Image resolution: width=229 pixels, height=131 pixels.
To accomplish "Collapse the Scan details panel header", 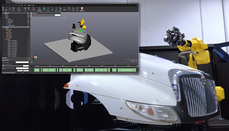I will click(x=29, y=59).
